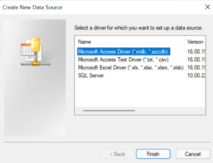Image resolution: width=213 pixels, height=163 pixels.
Task: Close the Create New Data Source dialog
Action: 207,7
